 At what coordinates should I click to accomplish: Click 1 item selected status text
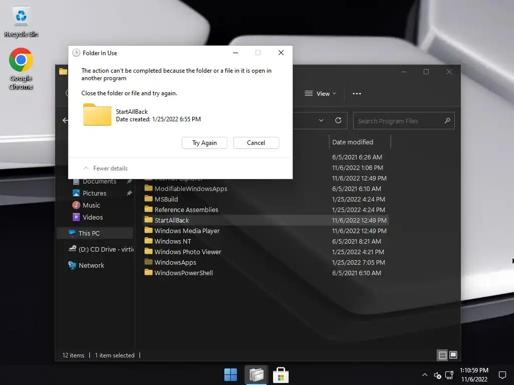point(114,355)
